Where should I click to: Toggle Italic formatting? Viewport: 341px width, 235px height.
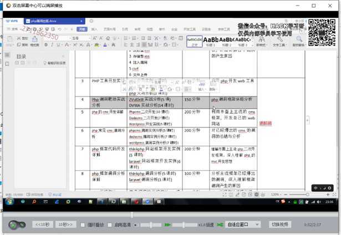[52, 45]
